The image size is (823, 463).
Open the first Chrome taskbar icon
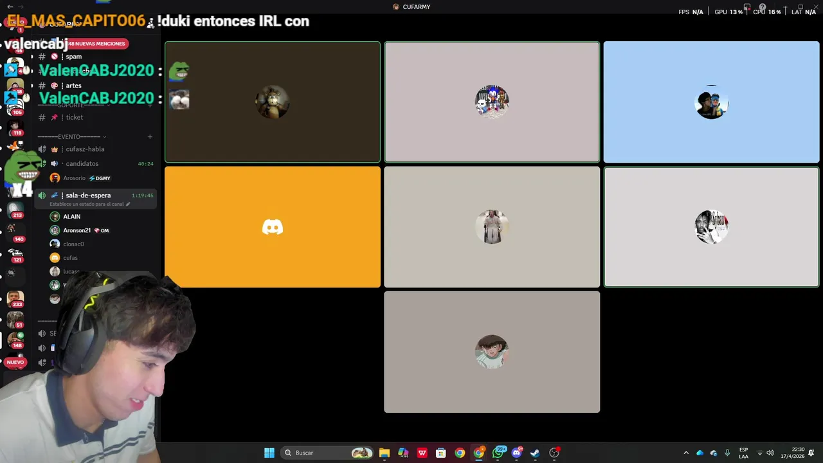(460, 453)
